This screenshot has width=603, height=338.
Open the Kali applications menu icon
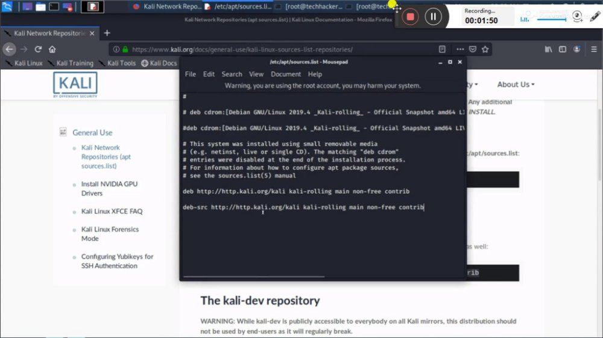pos(7,6)
